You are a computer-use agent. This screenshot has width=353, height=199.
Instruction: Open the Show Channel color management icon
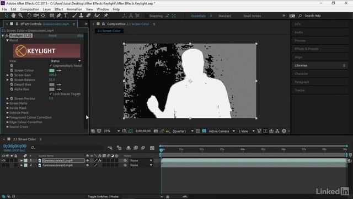(x=168, y=131)
